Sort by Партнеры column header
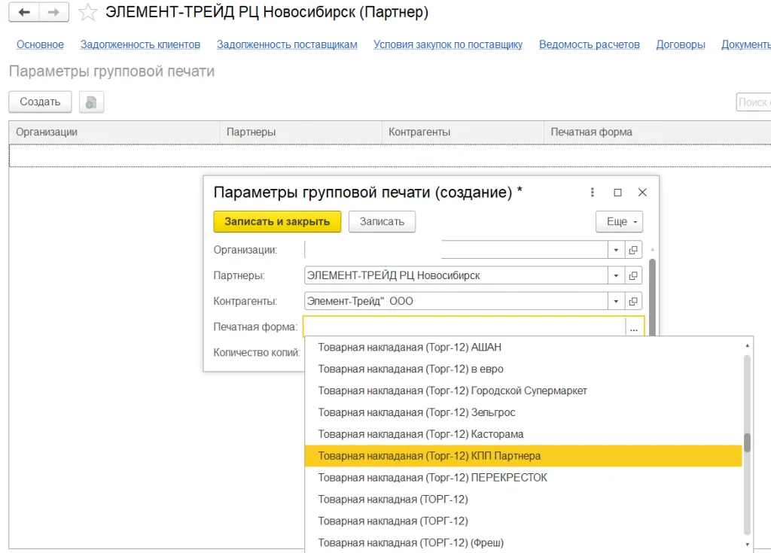The image size is (771, 553). 300,132
